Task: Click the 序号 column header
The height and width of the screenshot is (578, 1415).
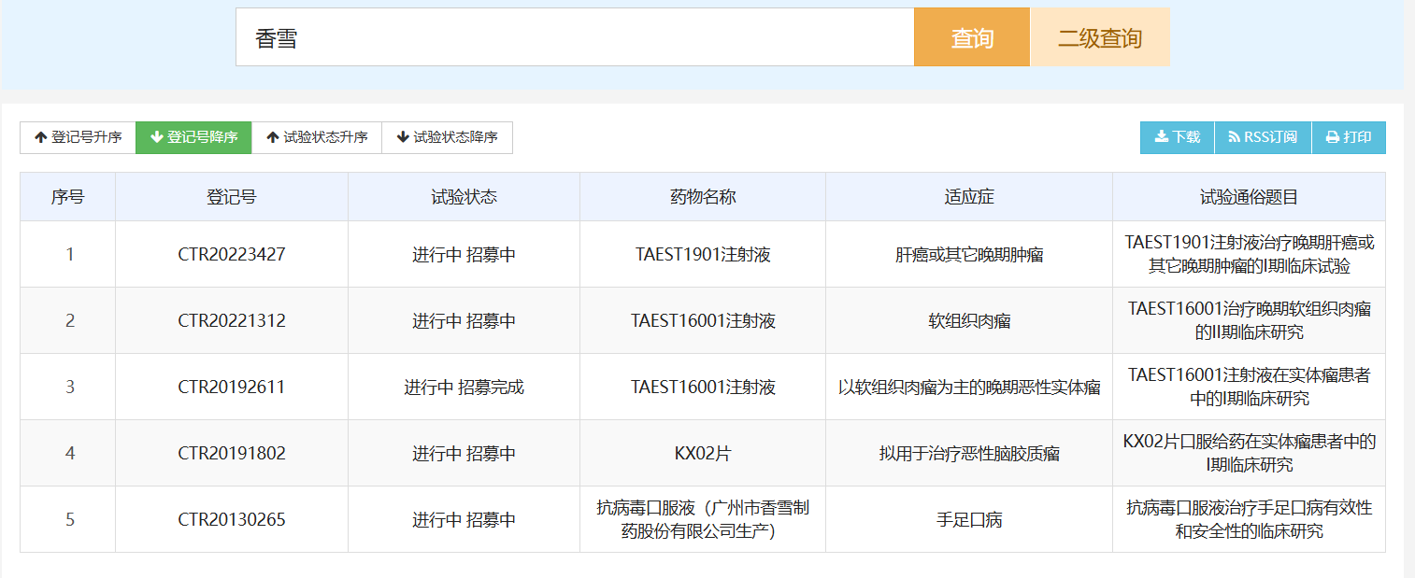Action: [x=67, y=197]
